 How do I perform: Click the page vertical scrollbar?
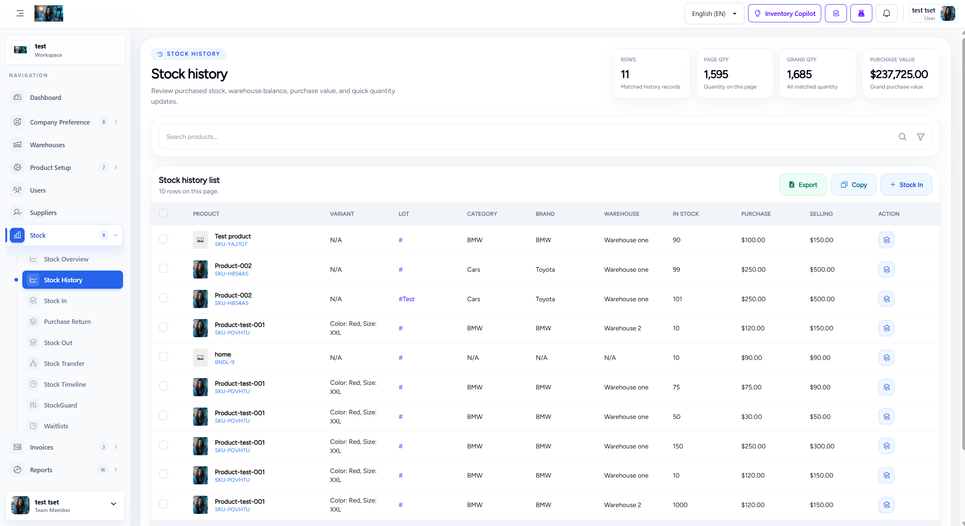click(x=963, y=242)
